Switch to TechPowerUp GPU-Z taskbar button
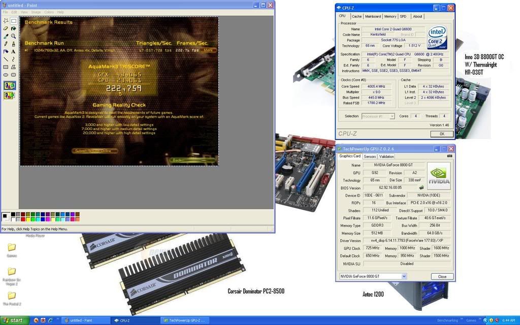Image resolution: width=520 pixels, height=325 pixels. click(185, 320)
